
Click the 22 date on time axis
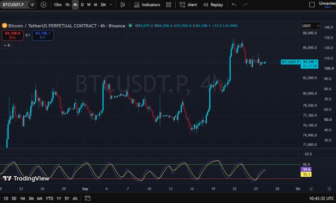click(x=235, y=189)
